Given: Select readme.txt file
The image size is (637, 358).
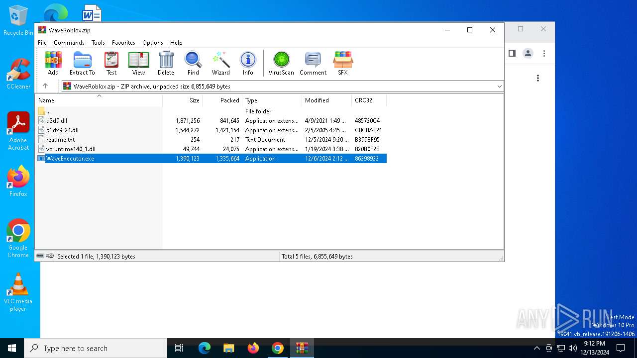Looking at the screenshot, I should (211, 140).
